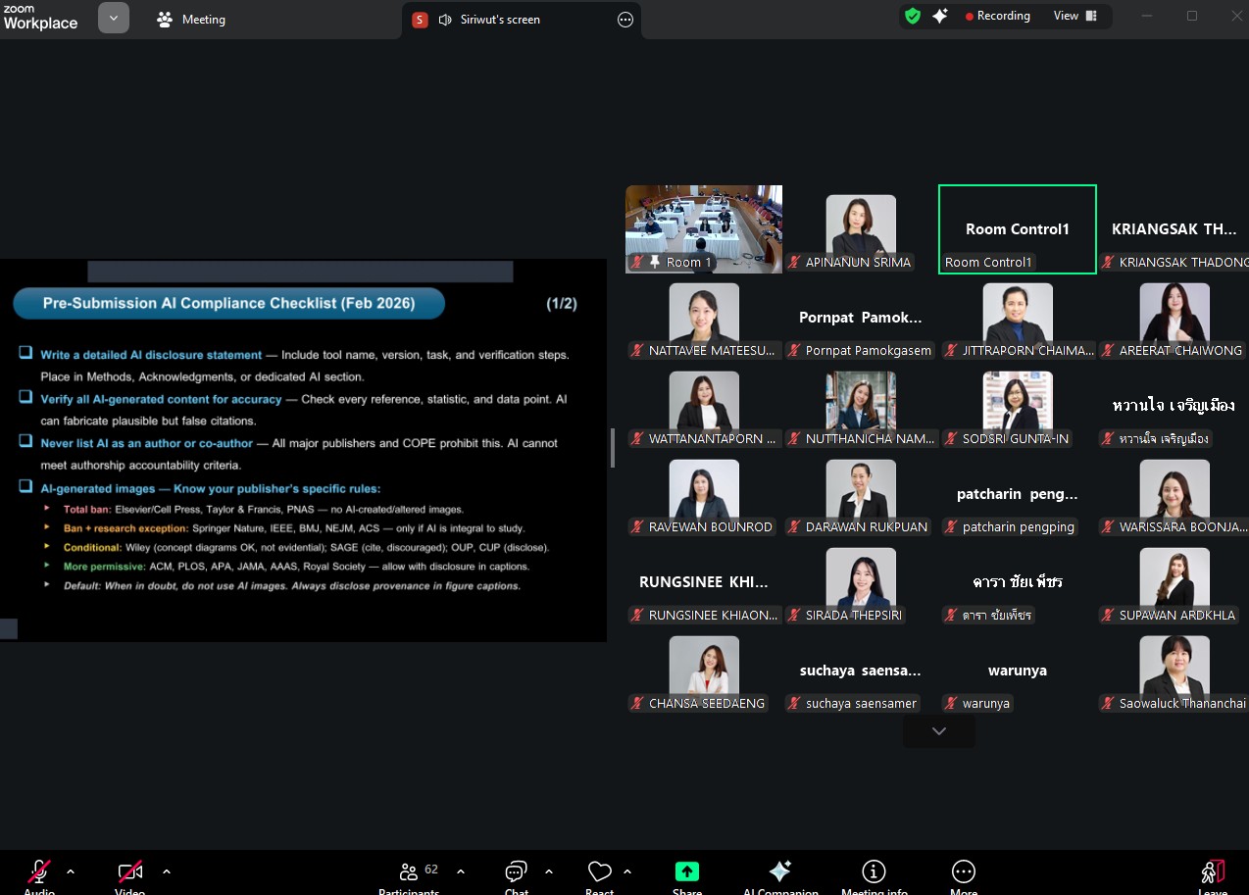This screenshot has height=895, width=1249.
Task: Open Meeting info
Action: click(x=874, y=871)
